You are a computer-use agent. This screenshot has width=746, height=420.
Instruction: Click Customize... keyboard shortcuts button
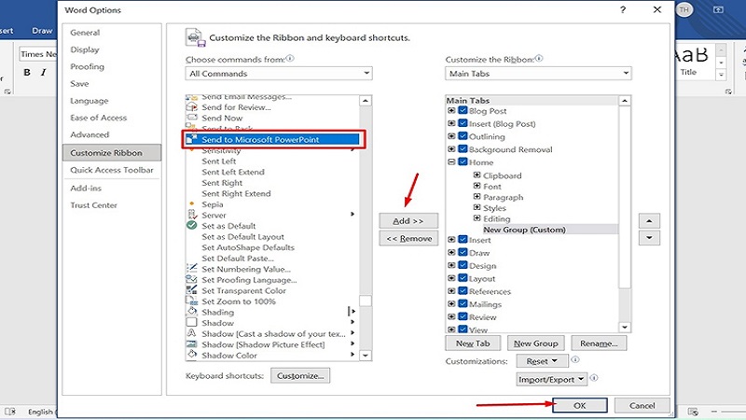[x=300, y=376]
